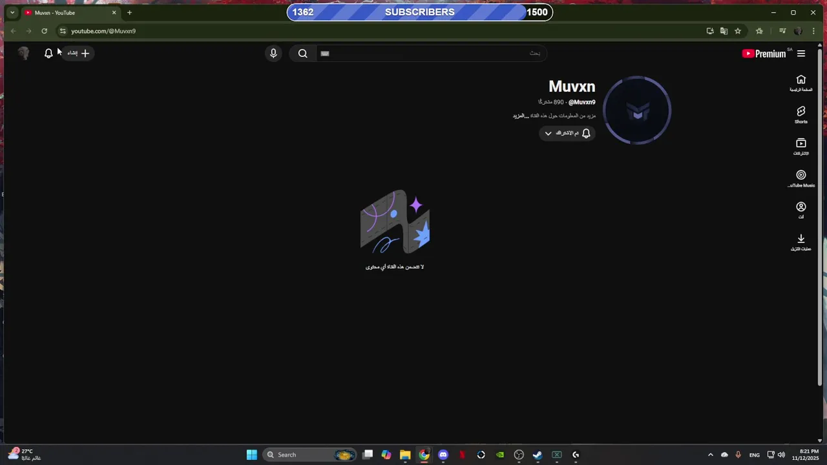Open File Explorer from the taskbar
Image resolution: width=827 pixels, height=465 pixels.
(x=405, y=455)
